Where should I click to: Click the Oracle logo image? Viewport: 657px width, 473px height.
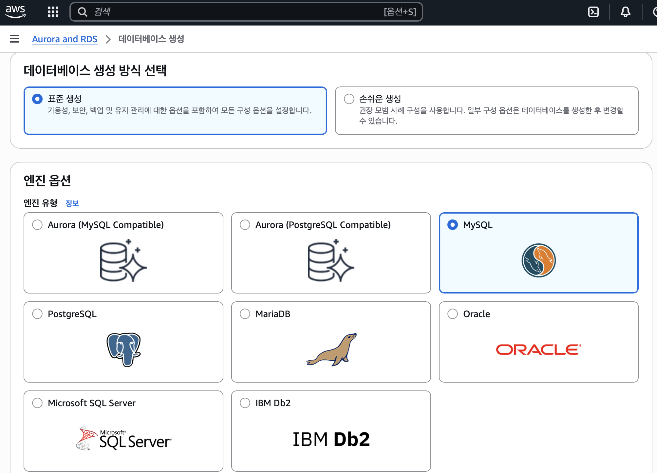click(x=538, y=350)
